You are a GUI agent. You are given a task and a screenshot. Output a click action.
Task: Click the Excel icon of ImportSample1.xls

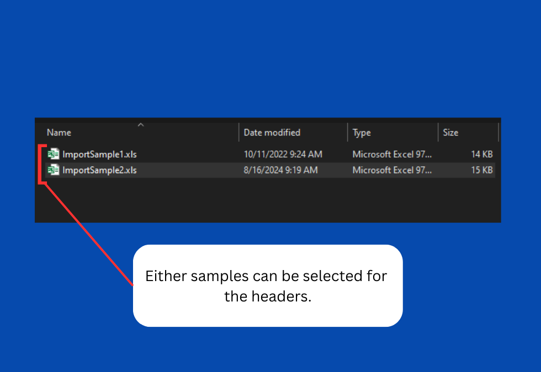[54, 154]
